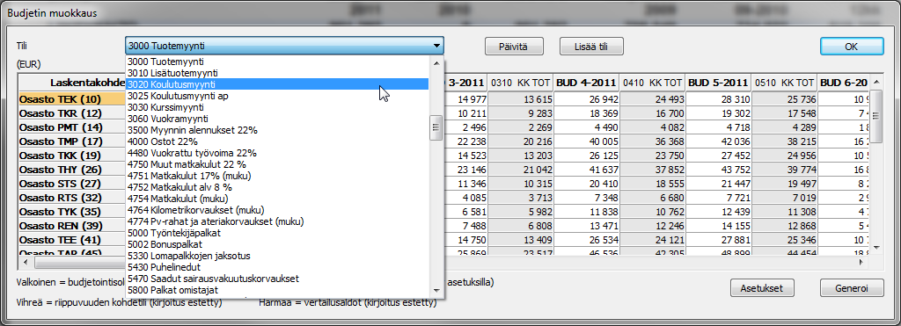Click 0510 KK TOT column header

tap(784, 83)
